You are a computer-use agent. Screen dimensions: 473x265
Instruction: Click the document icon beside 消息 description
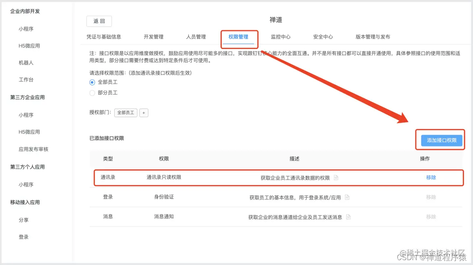[349, 217]
